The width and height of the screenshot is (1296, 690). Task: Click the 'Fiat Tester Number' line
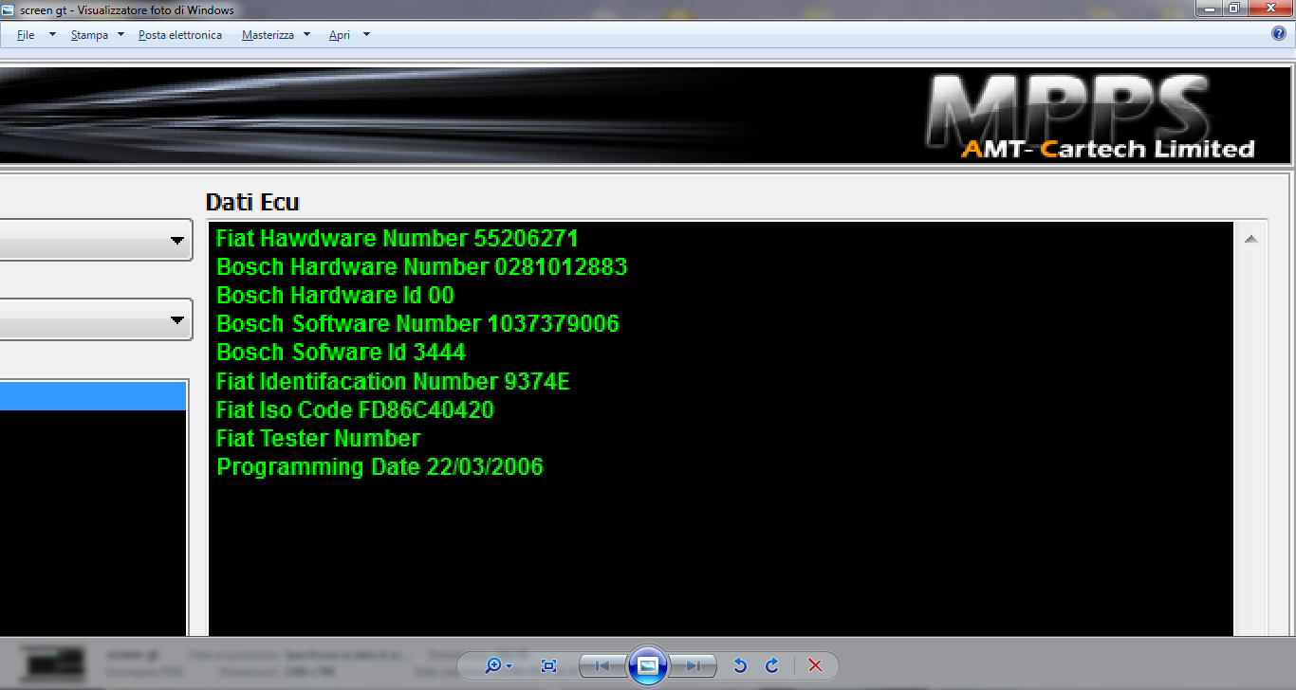[319, 438]
